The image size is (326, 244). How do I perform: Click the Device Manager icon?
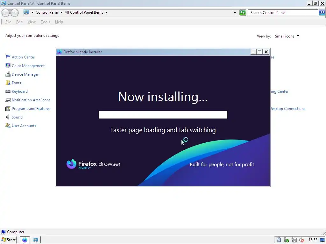(8, 74)
